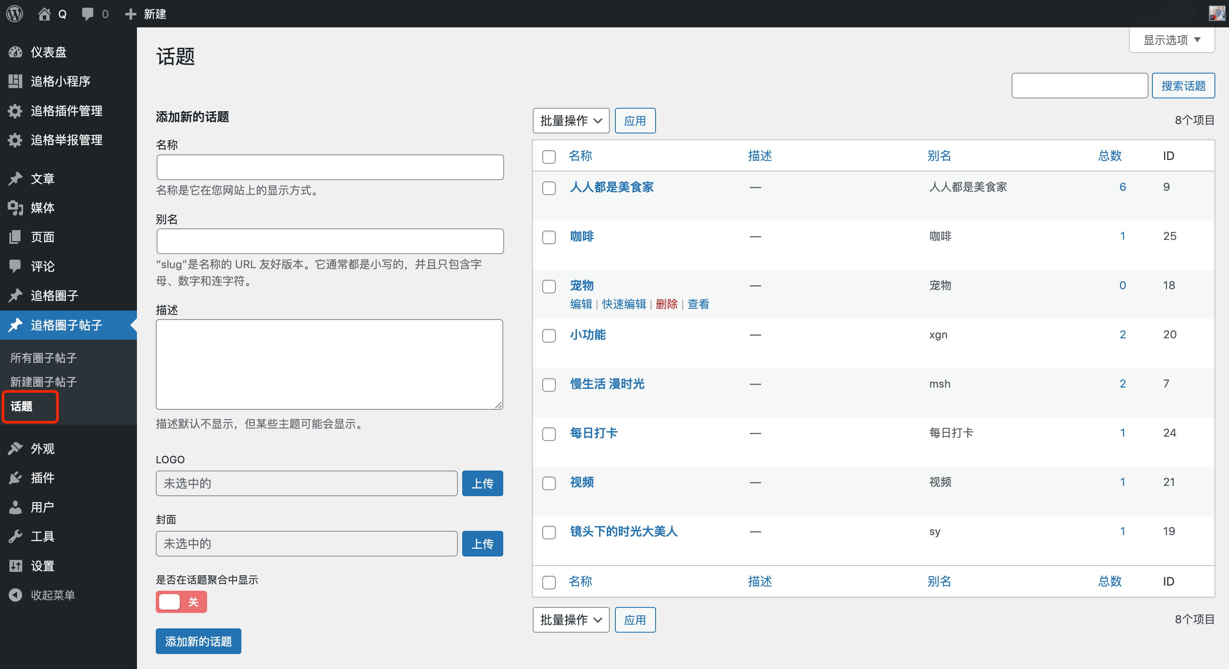Toggle 是否在话题聚合中显示 switch on
The width and height of the screenshot is (1229, 669).
[x=181, y=601]
